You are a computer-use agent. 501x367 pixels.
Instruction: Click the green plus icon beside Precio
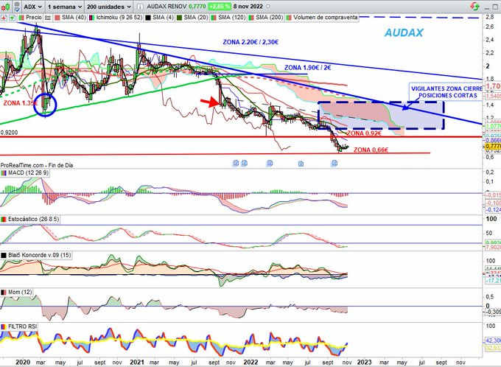tap(12, 18)
